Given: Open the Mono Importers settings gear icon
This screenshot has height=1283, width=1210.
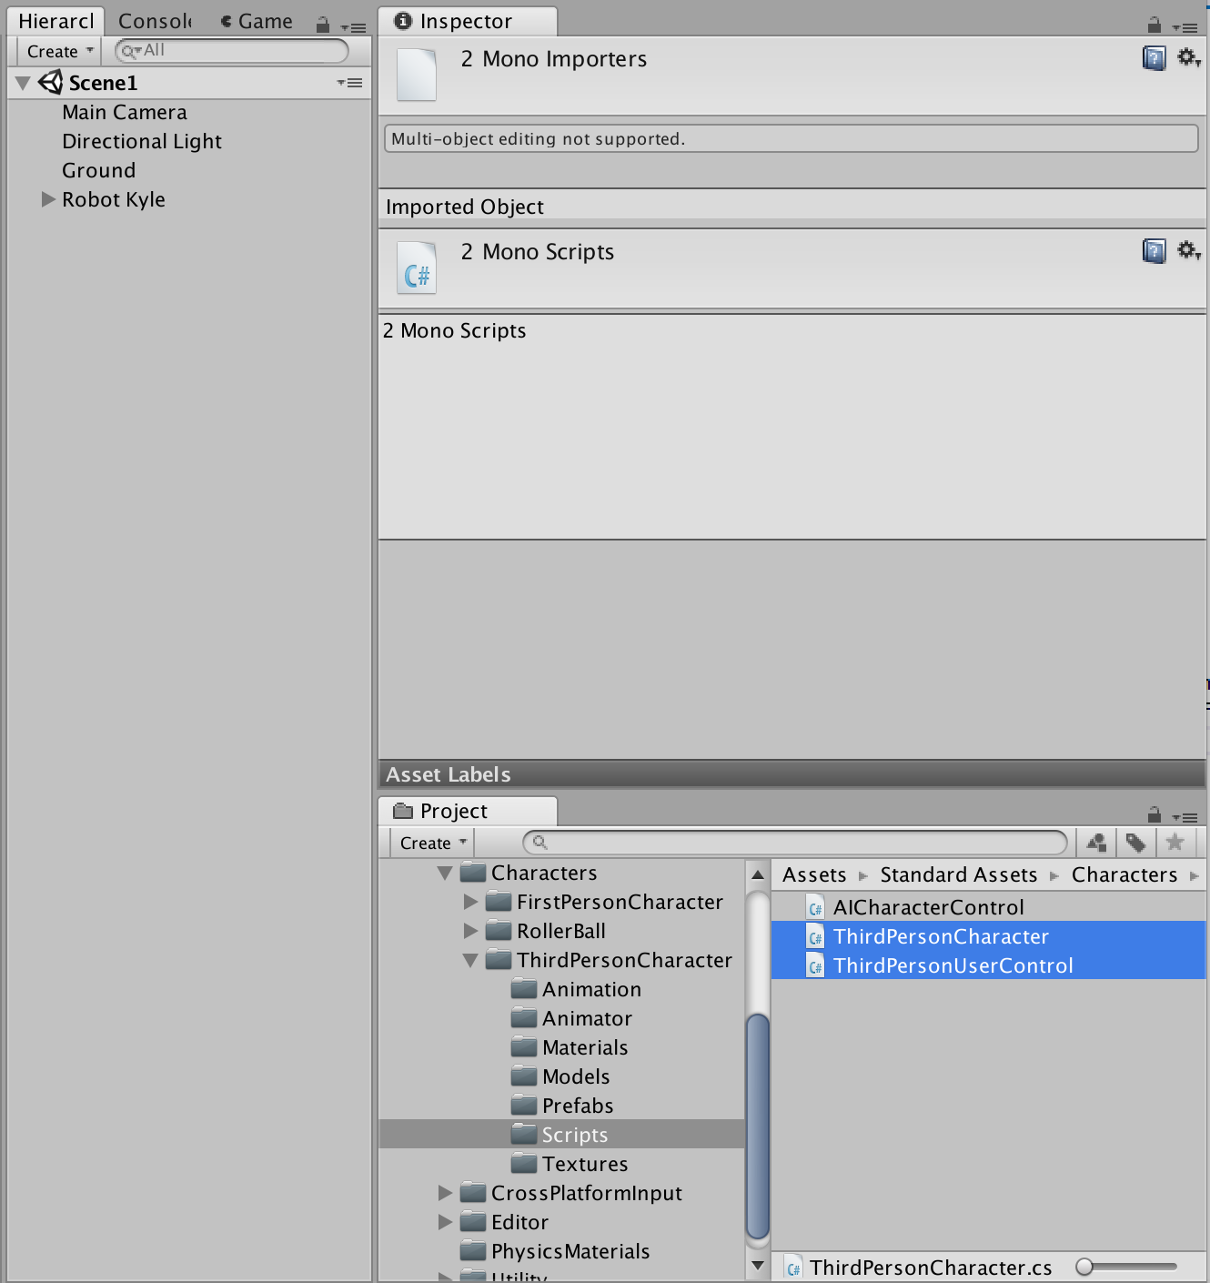Looking at the screenshot, I should (x=1188, y=57).
